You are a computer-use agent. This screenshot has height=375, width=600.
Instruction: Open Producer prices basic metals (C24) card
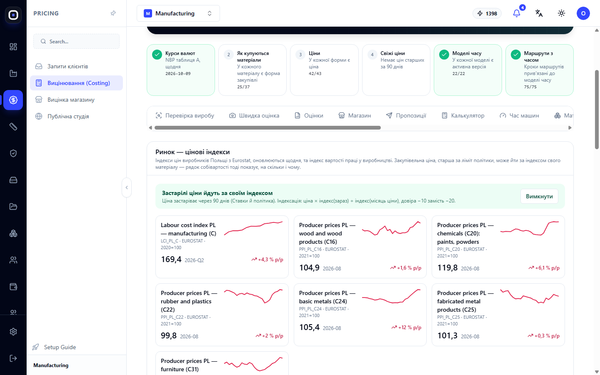(360, 315)
